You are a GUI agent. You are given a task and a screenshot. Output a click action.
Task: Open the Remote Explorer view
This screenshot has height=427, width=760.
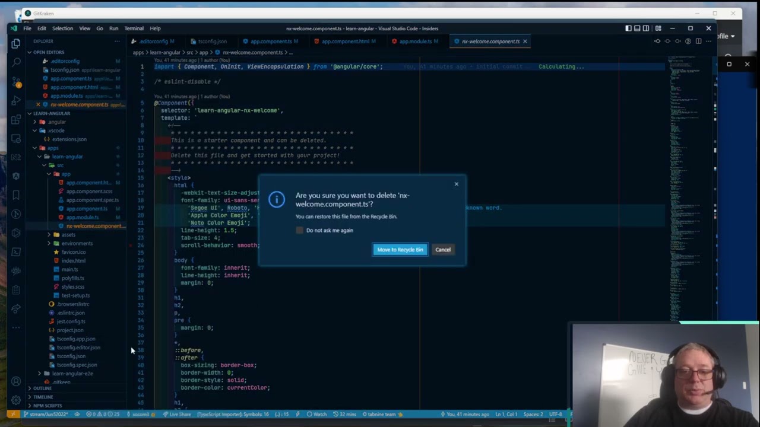coord(16,138)
